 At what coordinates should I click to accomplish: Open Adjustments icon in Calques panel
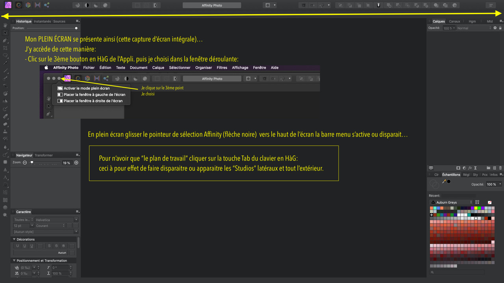pos(464,168)
